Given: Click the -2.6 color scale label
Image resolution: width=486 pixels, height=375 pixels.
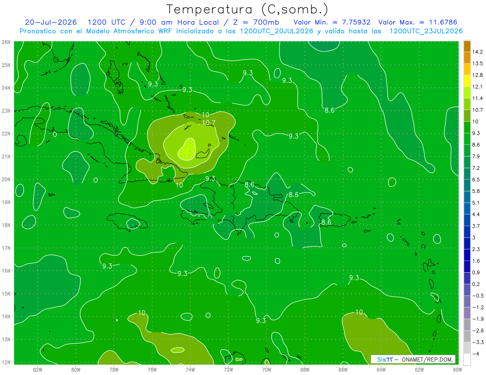Looking at the screenshot, I should coord(478,331).
